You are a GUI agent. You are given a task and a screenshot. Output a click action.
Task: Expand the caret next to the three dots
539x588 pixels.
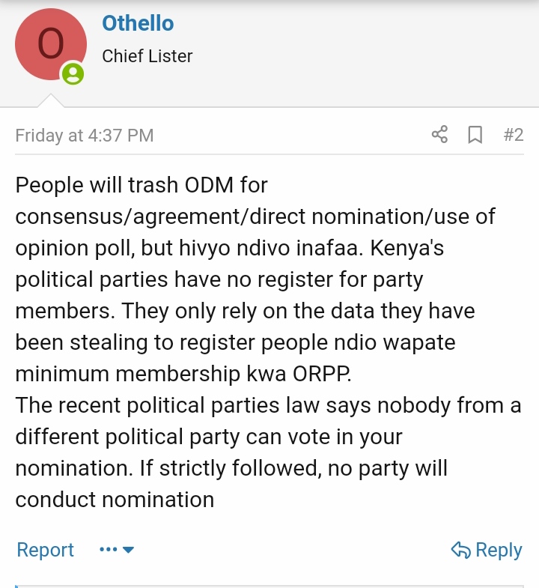tap(128, 550)
